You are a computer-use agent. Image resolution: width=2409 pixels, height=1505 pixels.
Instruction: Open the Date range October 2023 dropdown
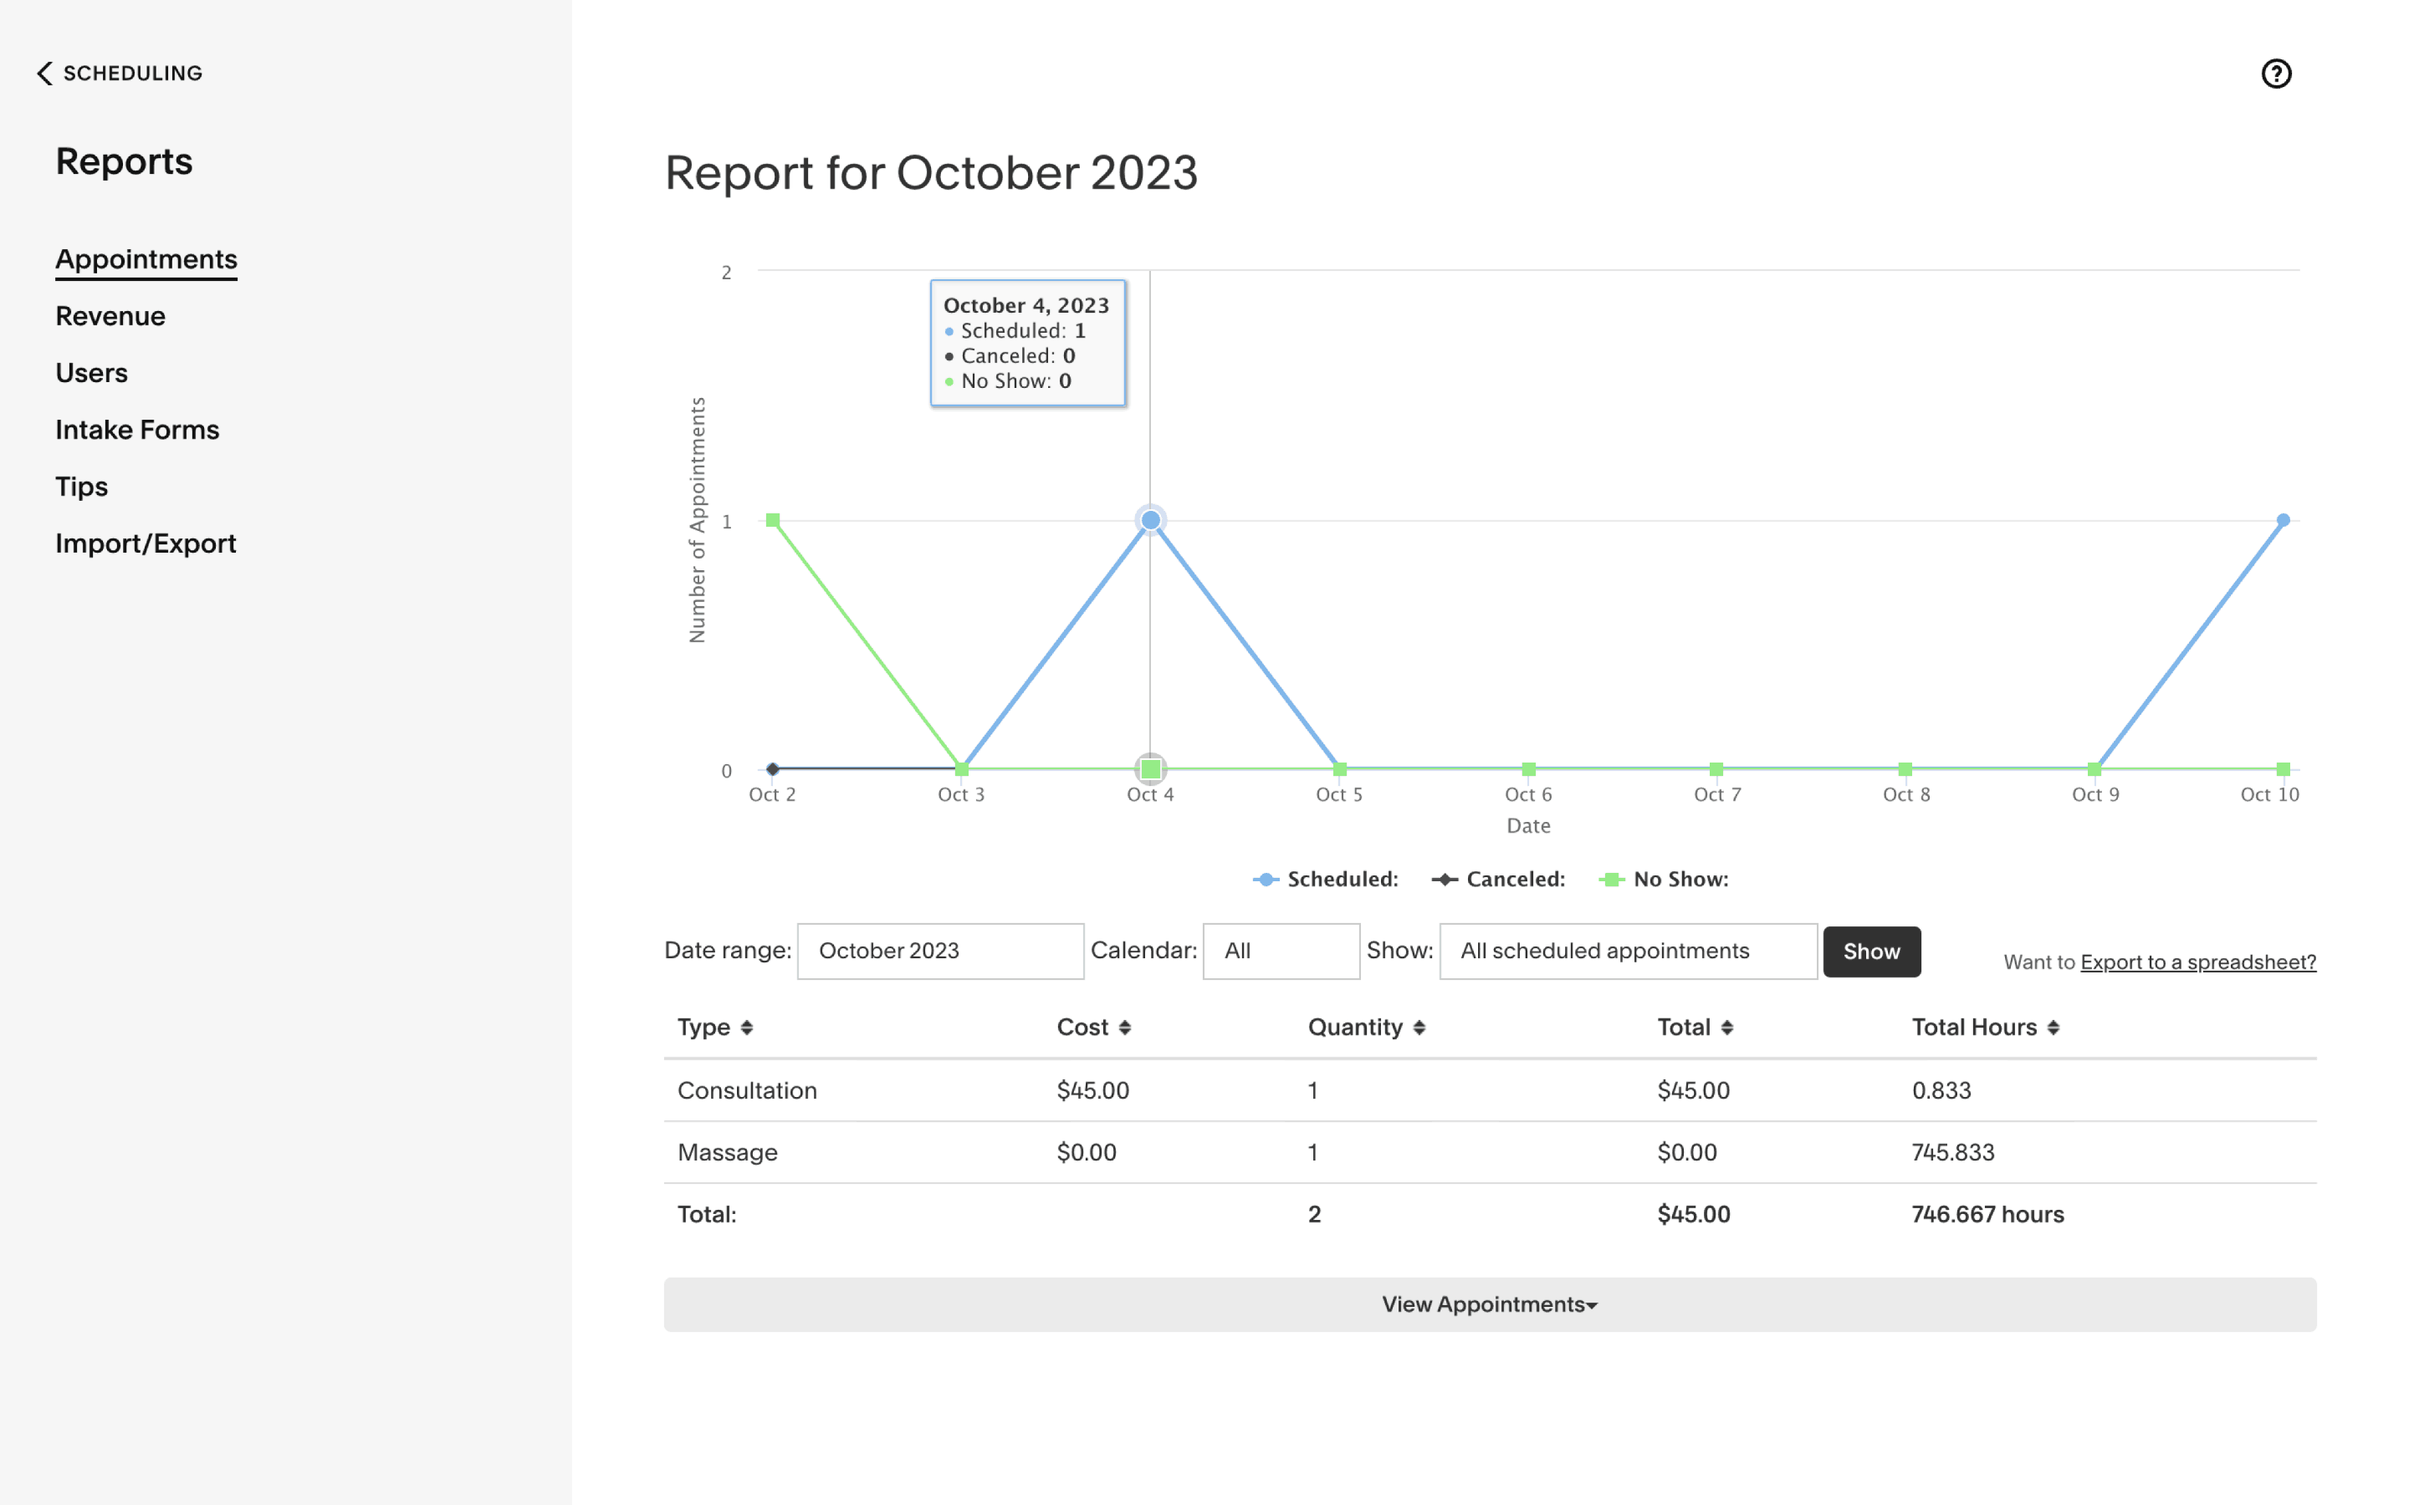939,951
